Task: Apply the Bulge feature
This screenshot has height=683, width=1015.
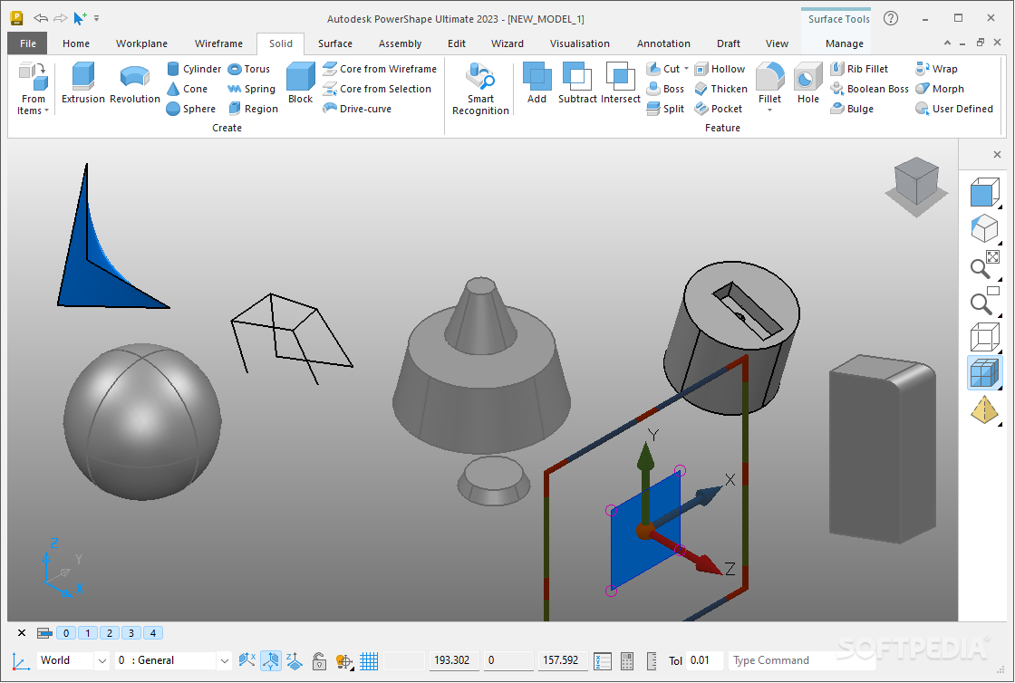Action: [852, 109]
